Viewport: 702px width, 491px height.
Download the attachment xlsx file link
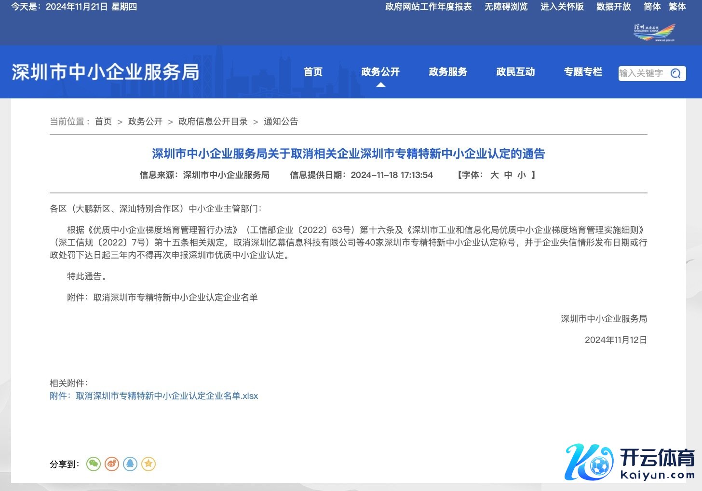coord(154,396)
